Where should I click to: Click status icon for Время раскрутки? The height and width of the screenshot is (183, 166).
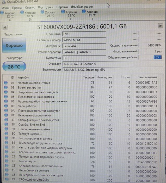(x=6, y=87)
